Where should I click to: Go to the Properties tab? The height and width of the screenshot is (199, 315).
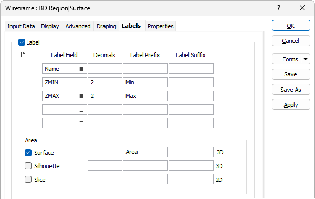coord(161,26)
